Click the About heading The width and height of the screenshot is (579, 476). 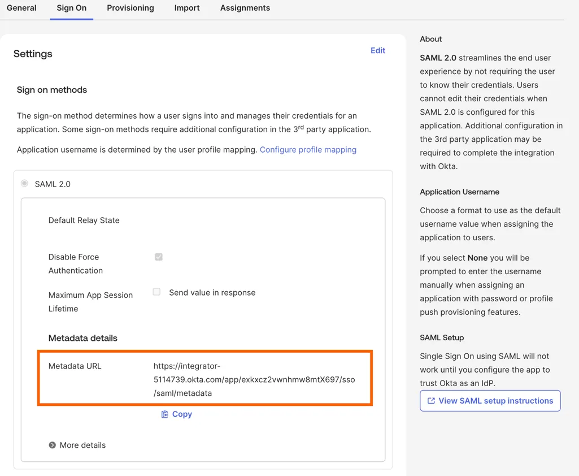click(x=430, y=39)
